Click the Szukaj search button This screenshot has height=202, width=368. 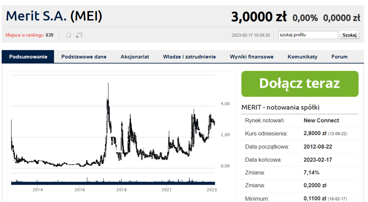click(349, 35)
